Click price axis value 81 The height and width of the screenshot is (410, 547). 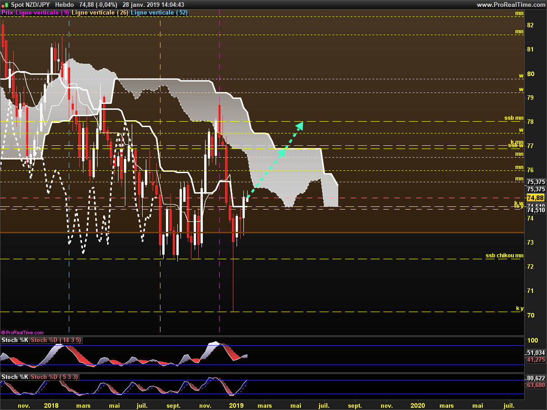pos(531,49)
